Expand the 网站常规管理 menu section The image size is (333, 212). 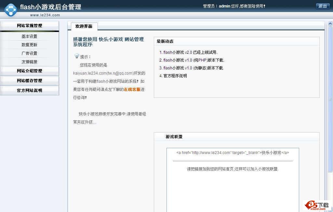tap(30, 26)
